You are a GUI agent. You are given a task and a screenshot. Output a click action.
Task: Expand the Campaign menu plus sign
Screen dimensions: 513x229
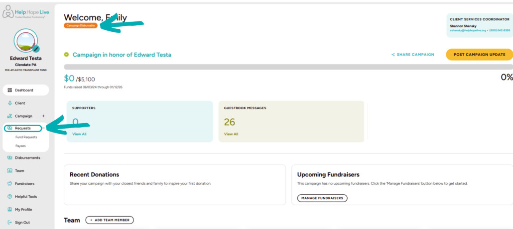pyautogui.click(x=43, y=116)
